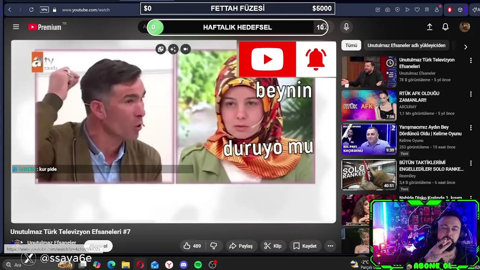
Task: Subscribe using Abone ol button
Action: coord(98,246)
